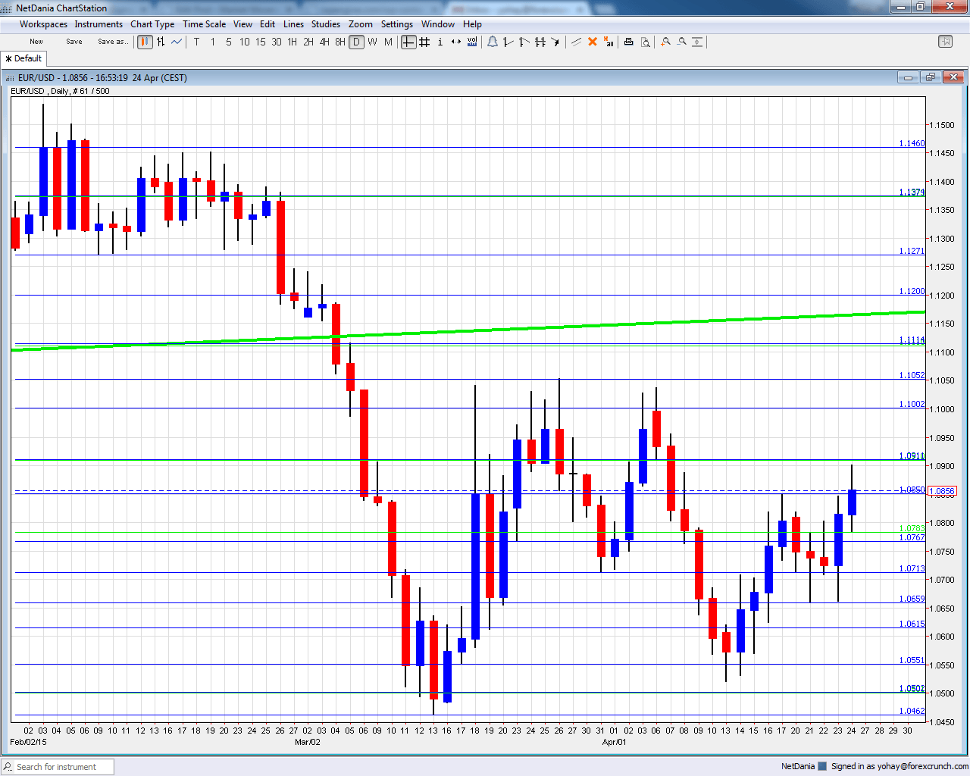Select the candlestick chart type icon

coord(145,42)
